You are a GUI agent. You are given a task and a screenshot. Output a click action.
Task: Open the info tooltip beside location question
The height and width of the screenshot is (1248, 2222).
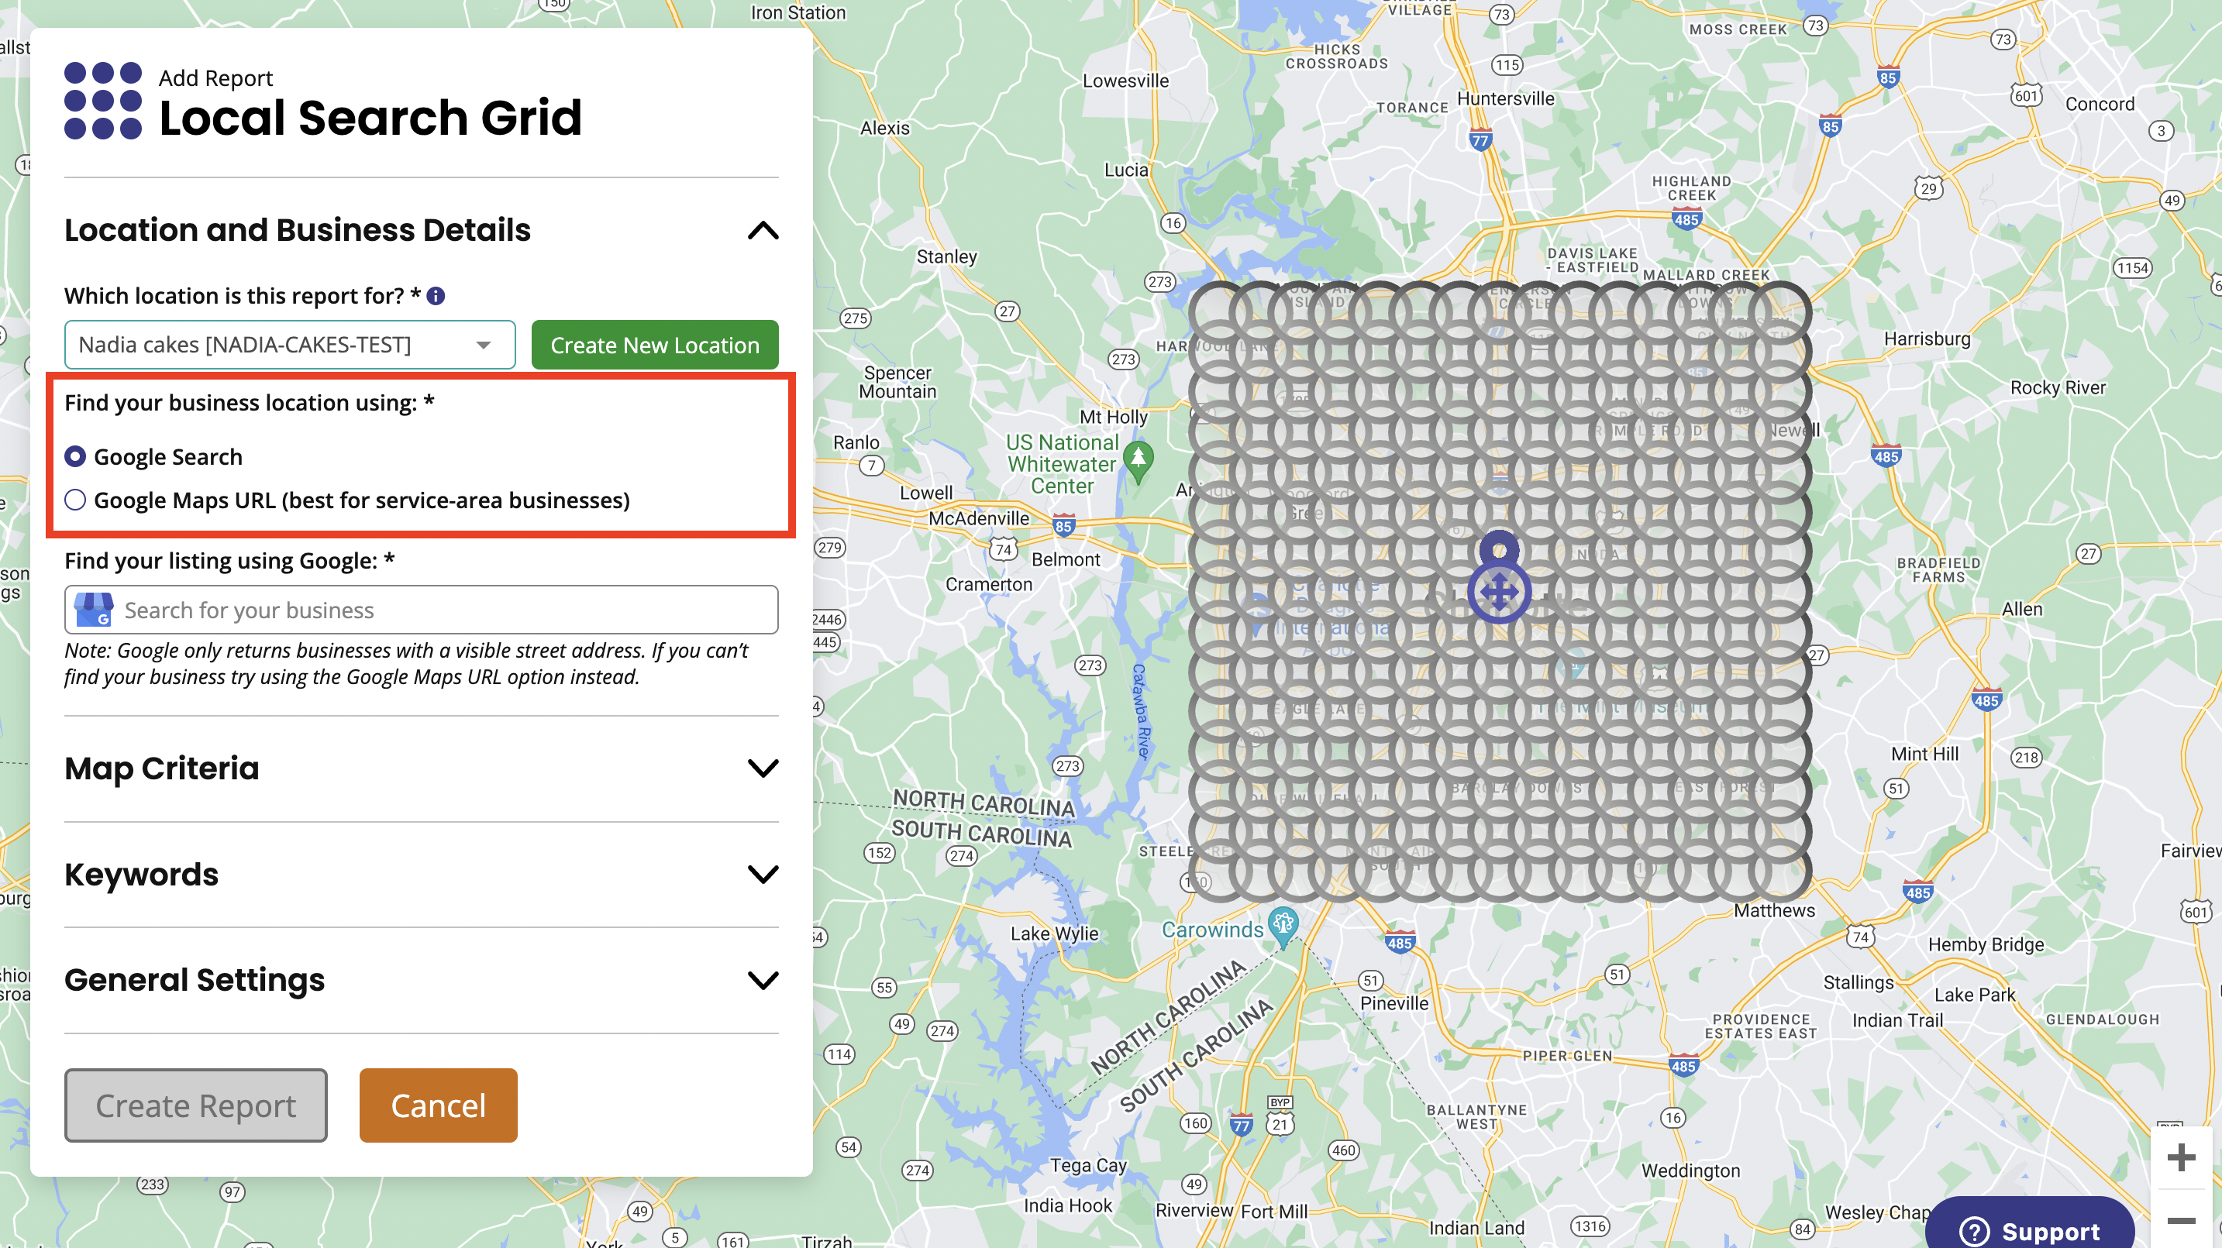click(436, 296)
